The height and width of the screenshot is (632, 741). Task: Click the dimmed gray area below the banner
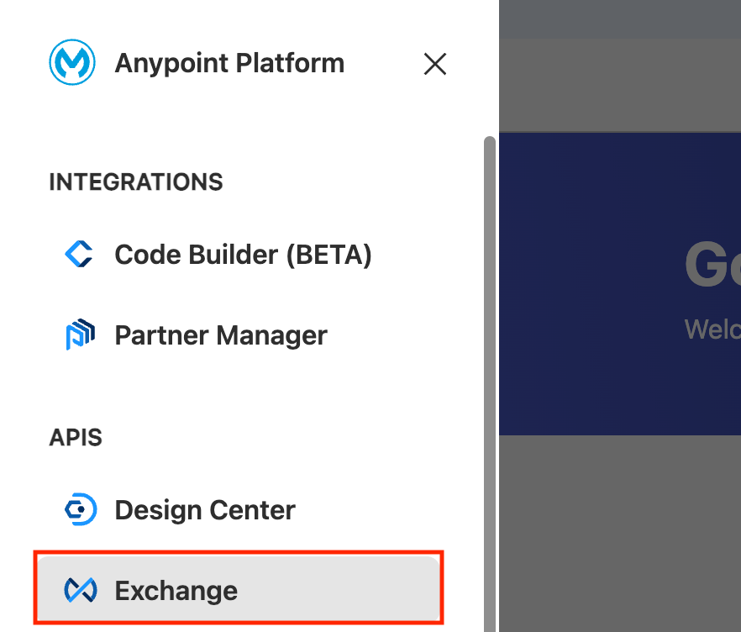(619, 529)
